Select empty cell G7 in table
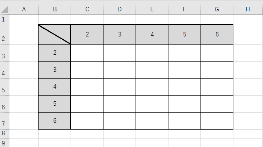 217,121
